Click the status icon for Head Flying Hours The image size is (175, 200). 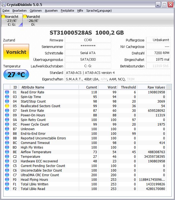coord(7,179)
